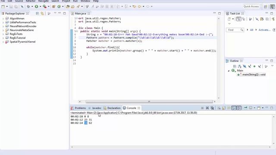
Task: Open the Window menu
Action: 85,1
